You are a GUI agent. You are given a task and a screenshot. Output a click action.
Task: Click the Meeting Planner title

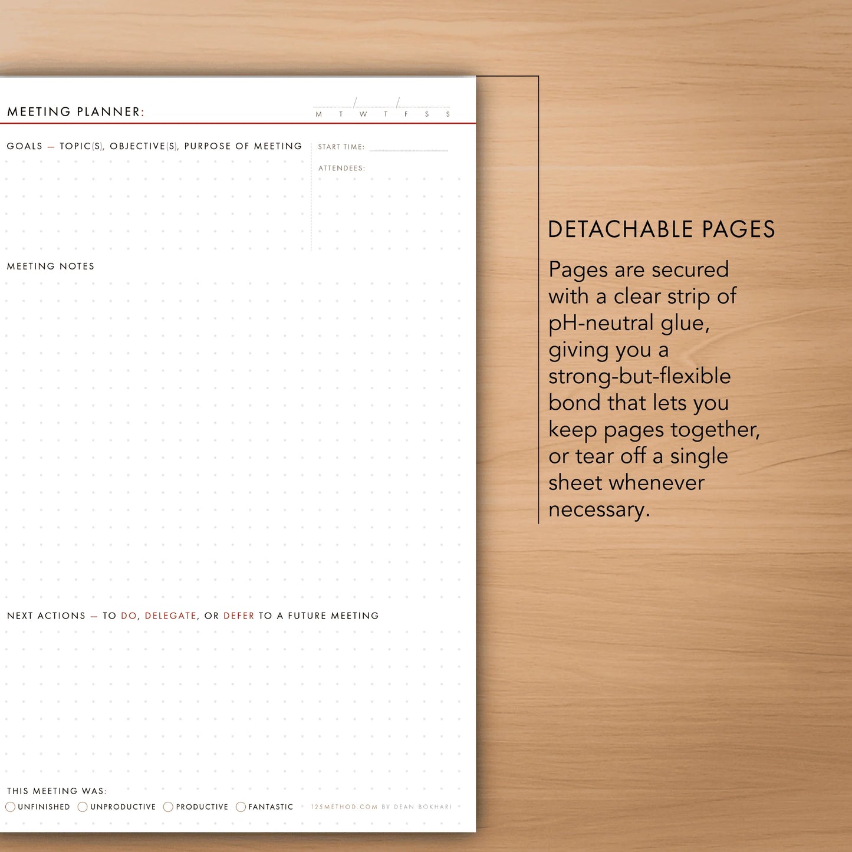click(x=75, y=111)
